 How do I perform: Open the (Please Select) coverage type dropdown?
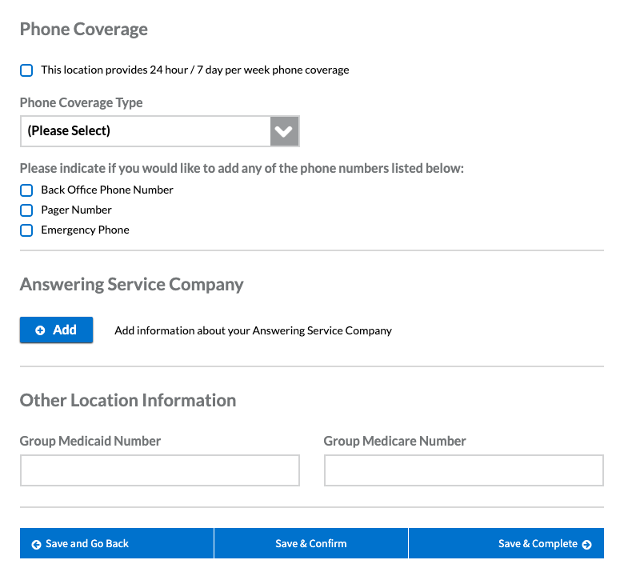[146, 131]
